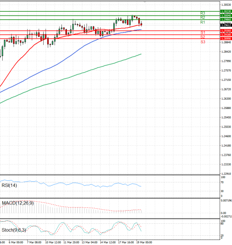Click the 7 Mar 08:00 time label

point(34,242)
